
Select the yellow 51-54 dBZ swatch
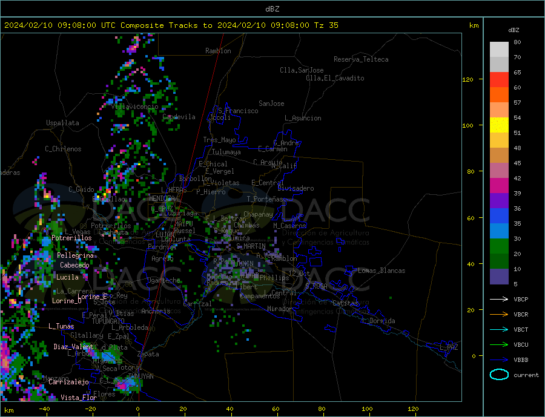click(499, 125)
